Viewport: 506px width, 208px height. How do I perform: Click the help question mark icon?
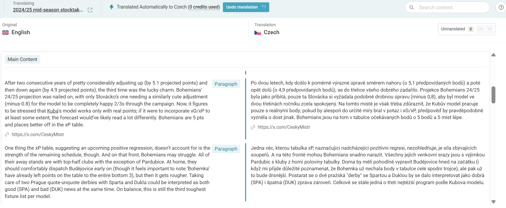501,7
